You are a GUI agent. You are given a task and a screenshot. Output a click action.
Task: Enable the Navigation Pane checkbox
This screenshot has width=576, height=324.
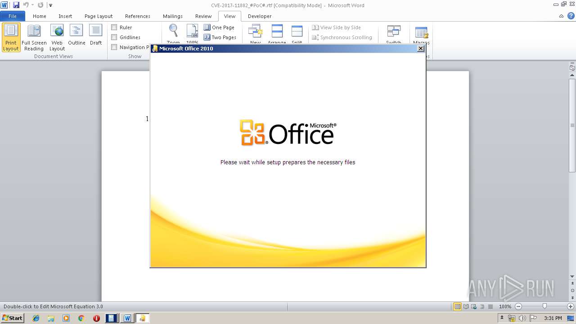[114, 47]
